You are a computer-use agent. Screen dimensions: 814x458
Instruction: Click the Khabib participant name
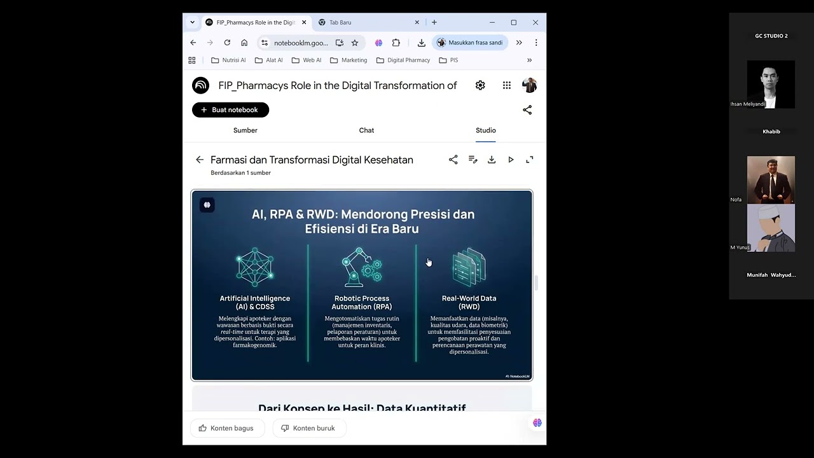click(x=771, y=132)
